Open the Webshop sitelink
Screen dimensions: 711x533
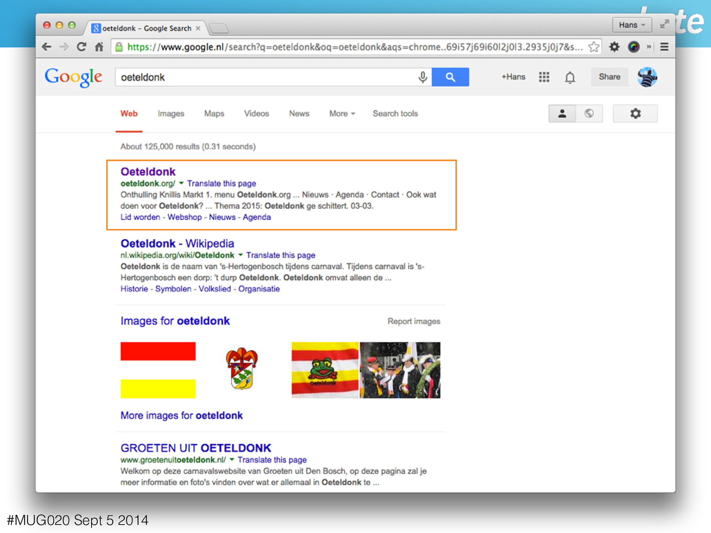(x=184, y=217)
